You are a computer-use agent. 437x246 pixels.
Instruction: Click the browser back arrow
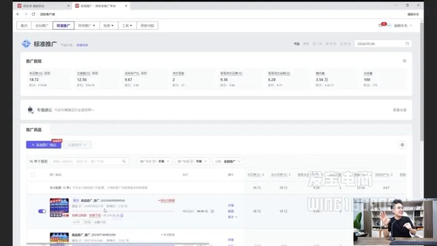pos(19,14)
